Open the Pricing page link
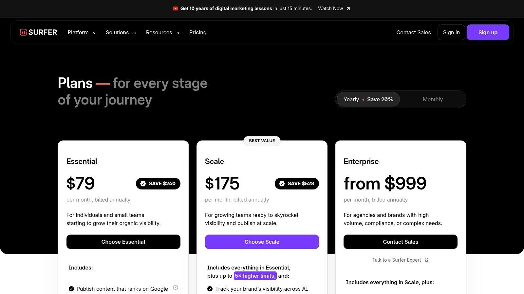 click(198, 32)
